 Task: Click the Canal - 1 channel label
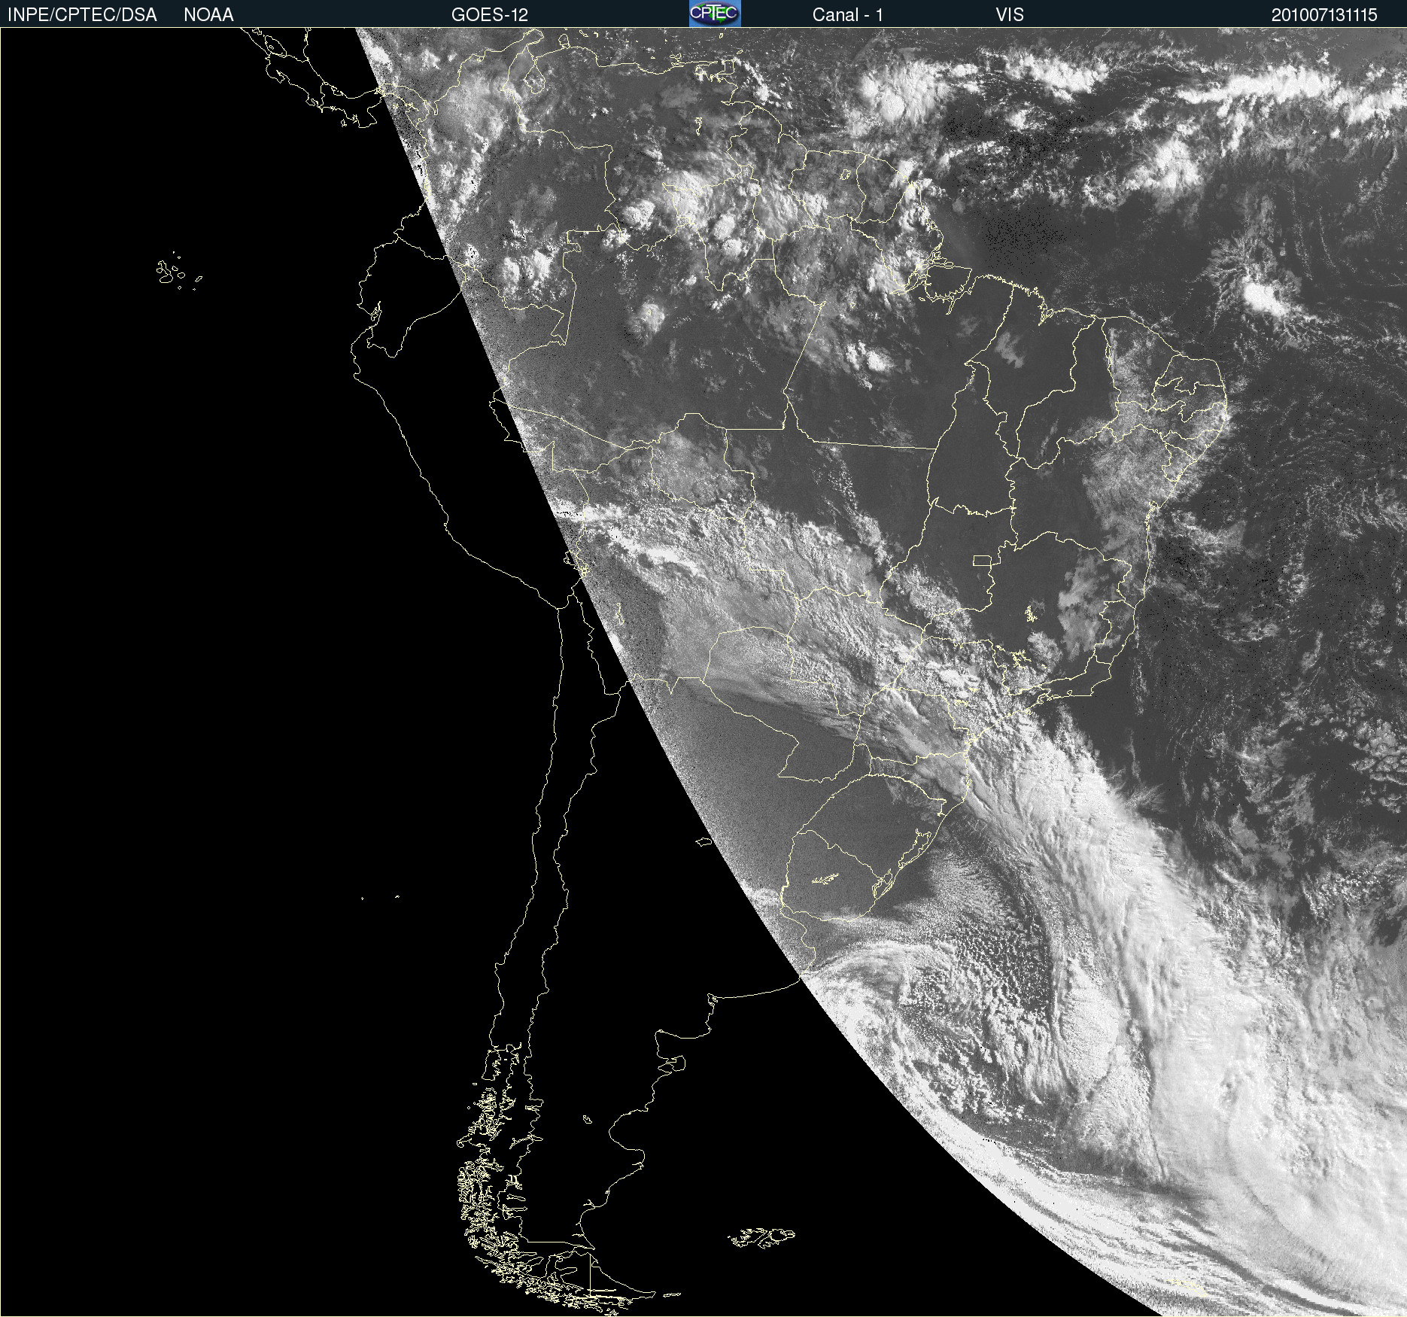[x=847, y=15]
